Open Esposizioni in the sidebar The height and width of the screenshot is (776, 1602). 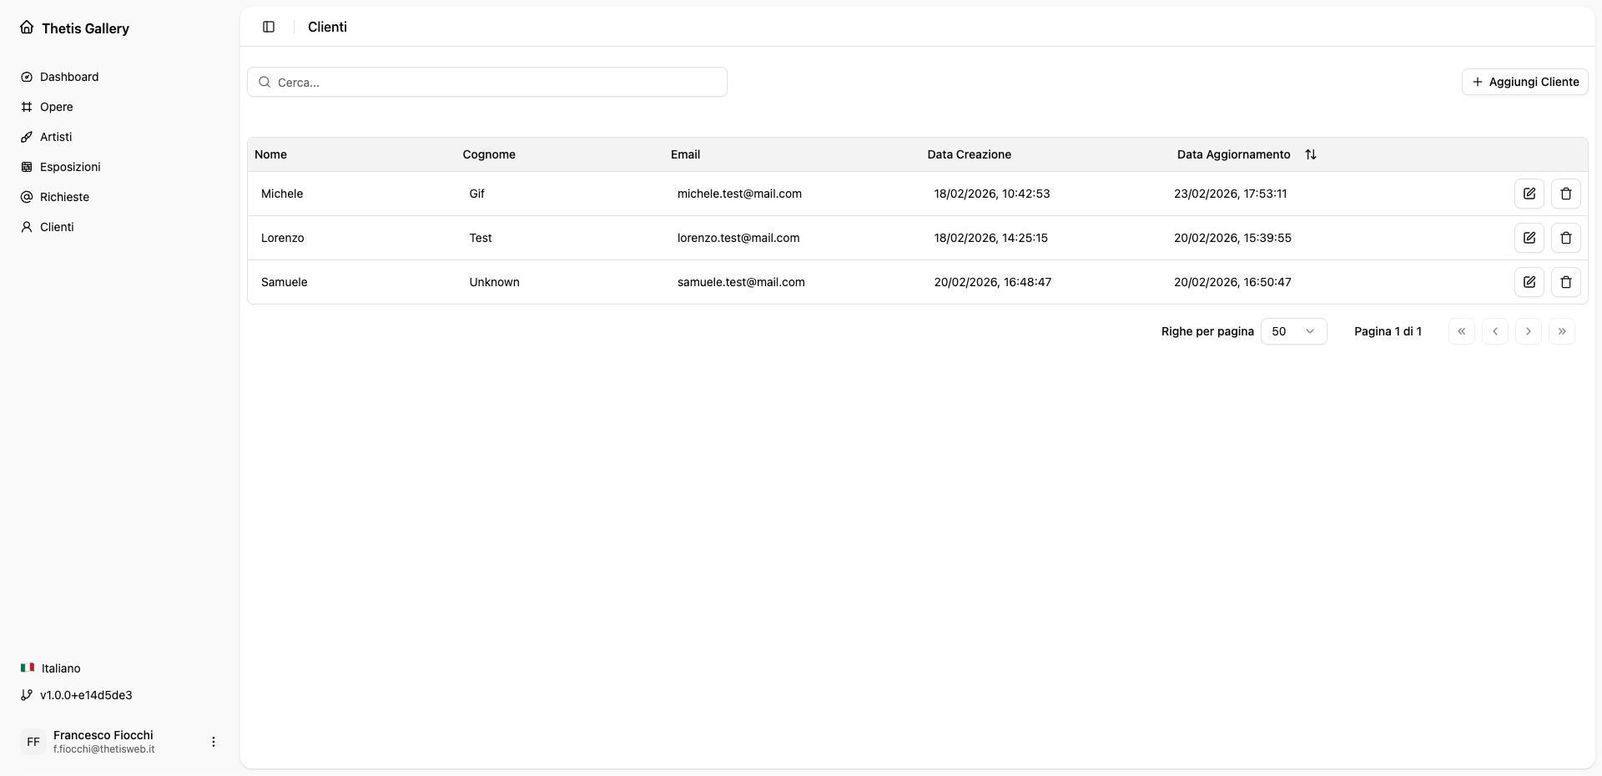pyautogui.click(x=70, y=167)
